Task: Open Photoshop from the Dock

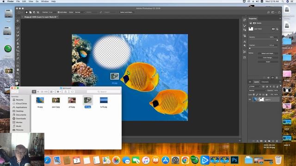Action: point(234,160)
